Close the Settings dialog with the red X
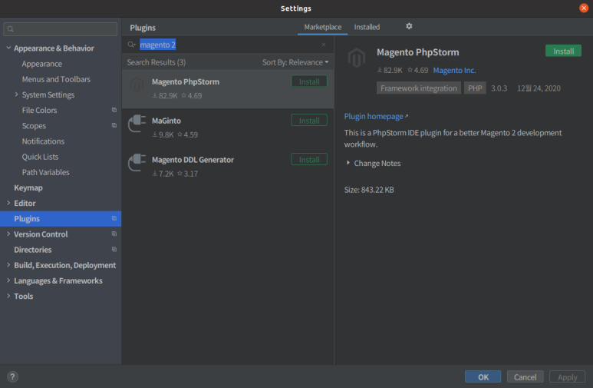This screenshot has height=388, width=593. [584, 8]
